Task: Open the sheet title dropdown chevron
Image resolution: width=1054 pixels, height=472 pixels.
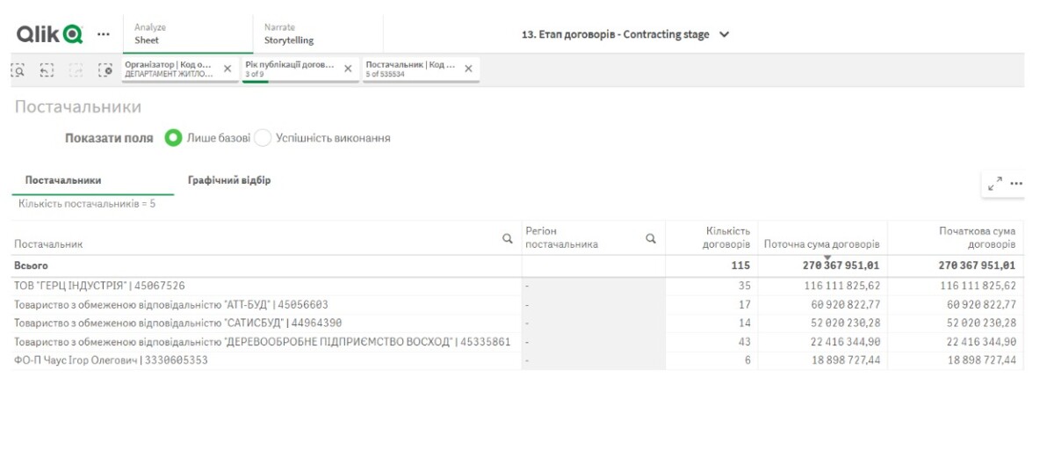Action: (724, 35)
